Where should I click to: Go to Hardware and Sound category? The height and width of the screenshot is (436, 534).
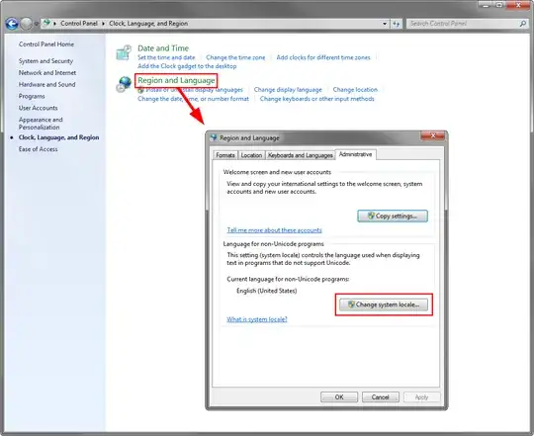47,84
